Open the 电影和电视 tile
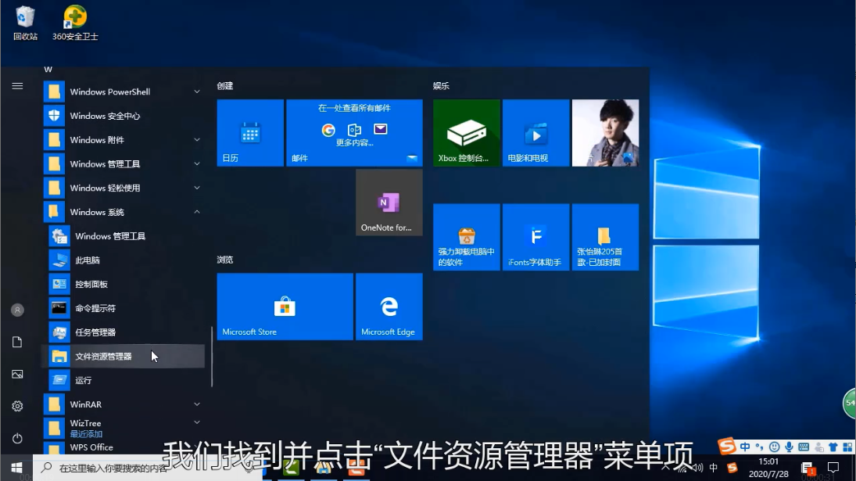 click(535, 133)
